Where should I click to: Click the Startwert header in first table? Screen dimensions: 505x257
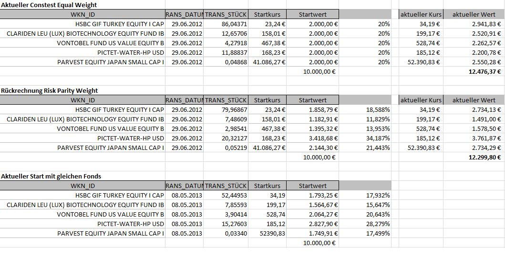pyautogui.click(x=312, y=14)
